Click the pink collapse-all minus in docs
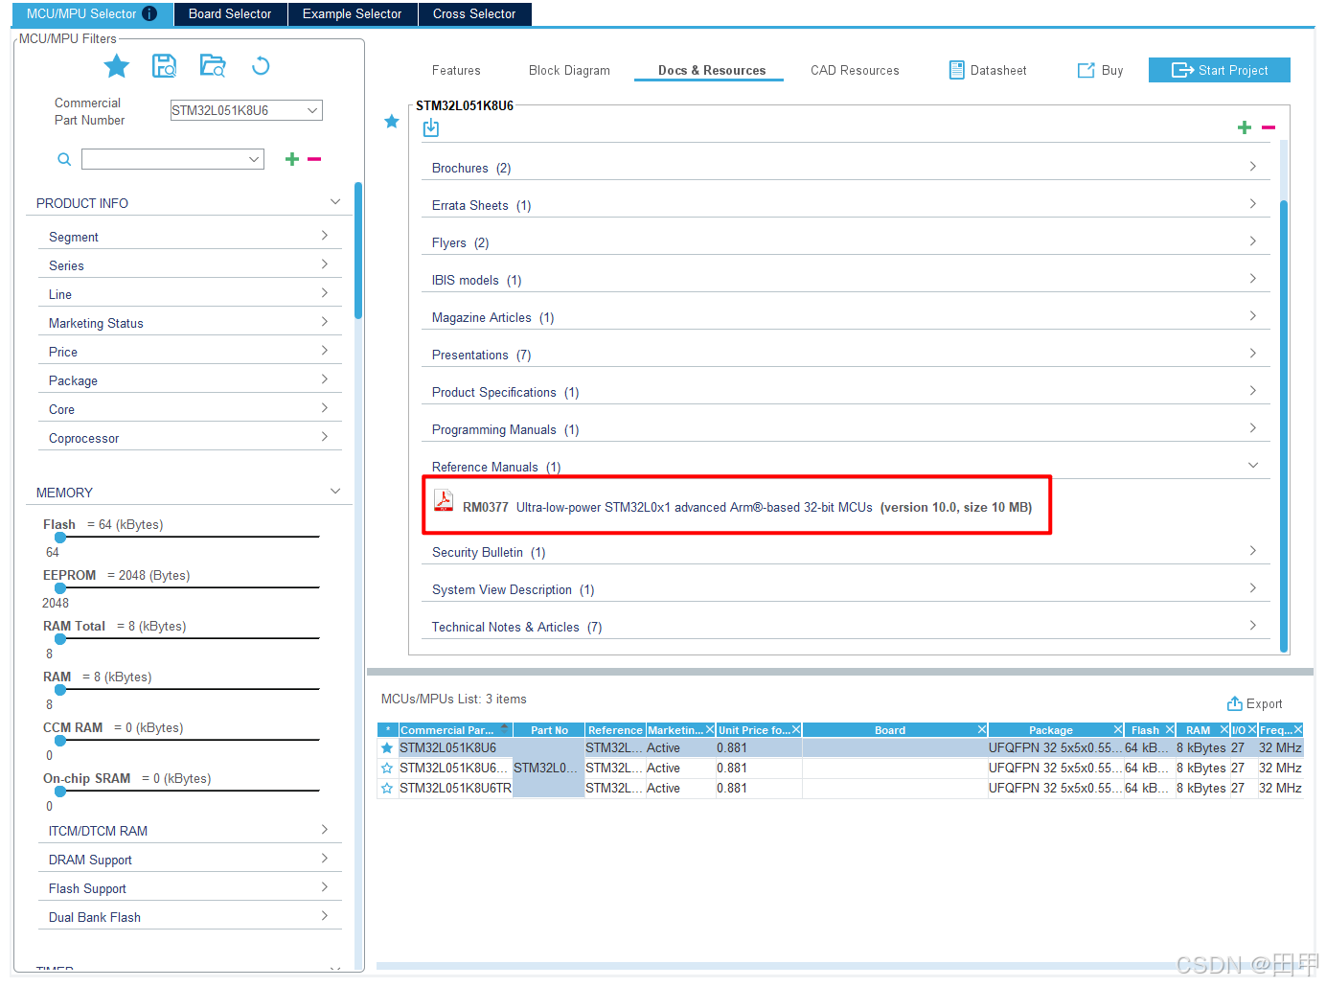 click(x=1269, y=127)
